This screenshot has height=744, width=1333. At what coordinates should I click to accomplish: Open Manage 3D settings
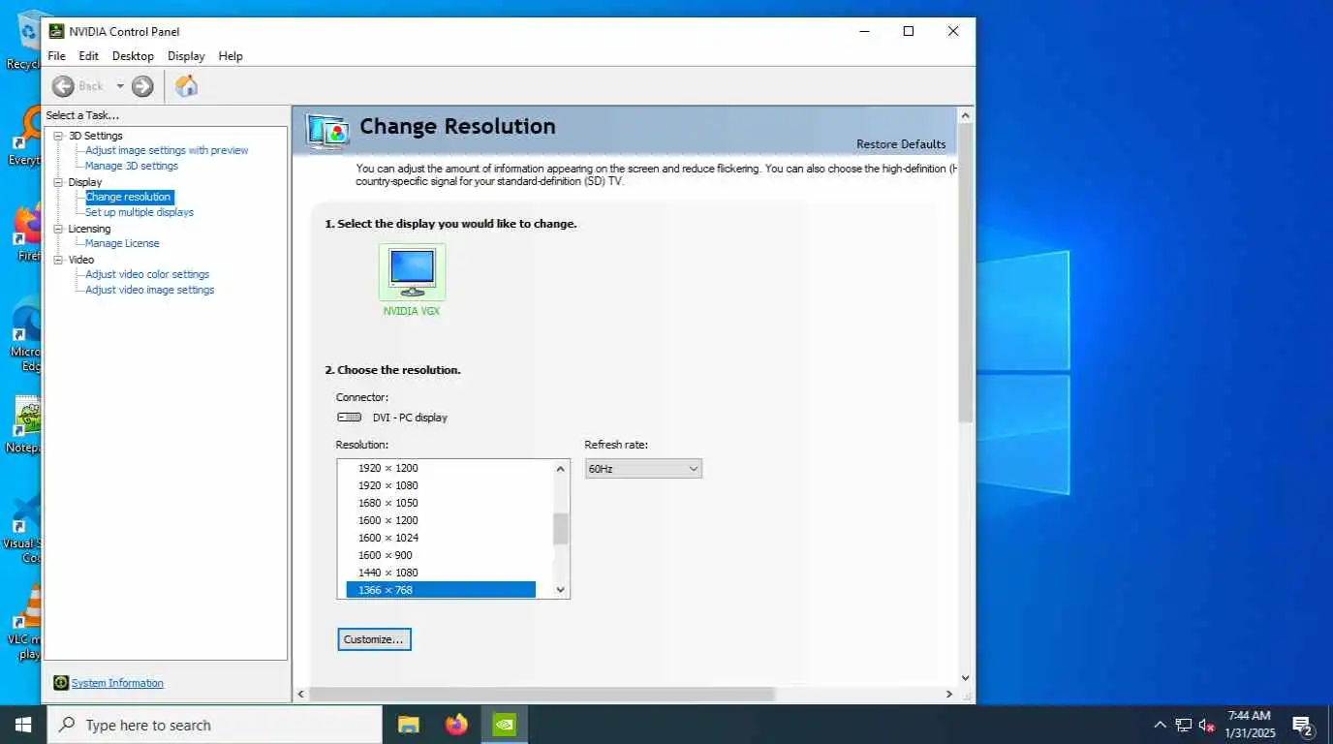[x=132, y=166]
